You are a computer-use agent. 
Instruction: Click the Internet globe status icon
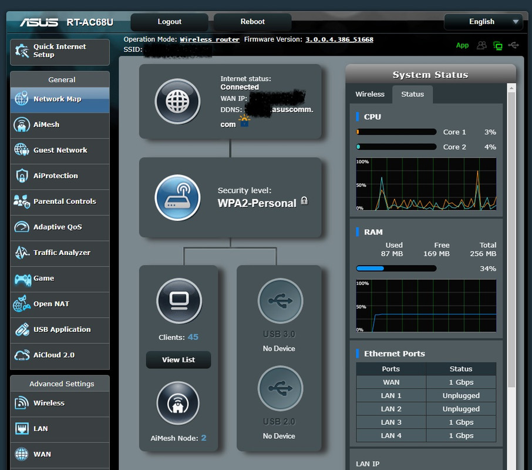click(x=177, y=101)
